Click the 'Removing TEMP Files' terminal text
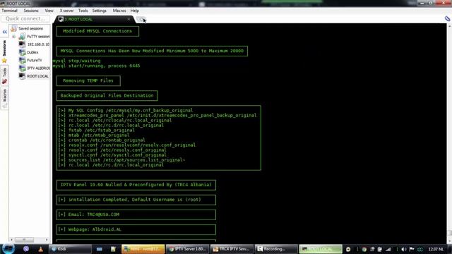 (88, 80)
